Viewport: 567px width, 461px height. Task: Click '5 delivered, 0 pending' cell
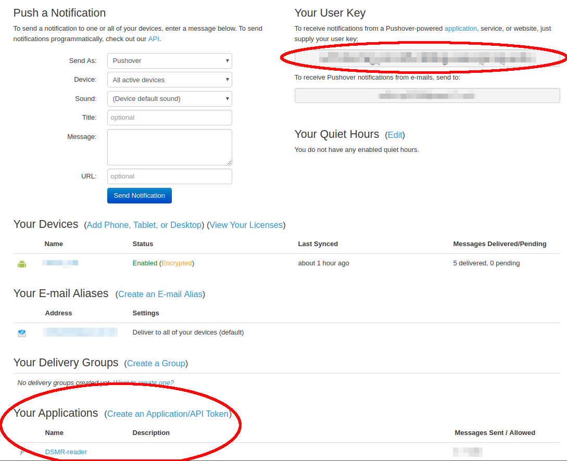tap(486, 263)
